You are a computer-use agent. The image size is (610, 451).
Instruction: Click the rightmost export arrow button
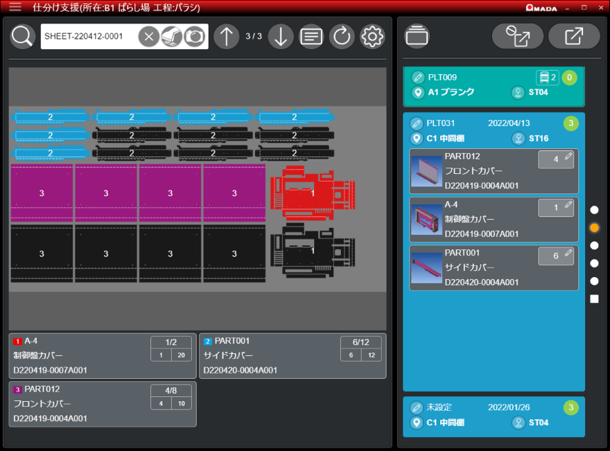pyautogui.click(x=573, y=36)
